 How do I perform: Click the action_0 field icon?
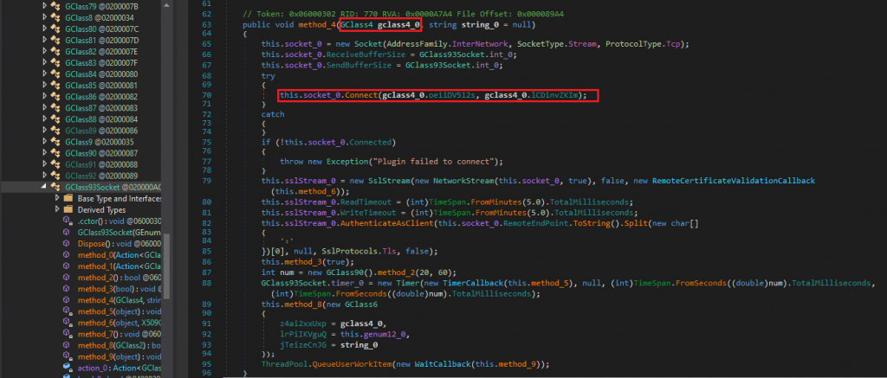coord(68,366)
